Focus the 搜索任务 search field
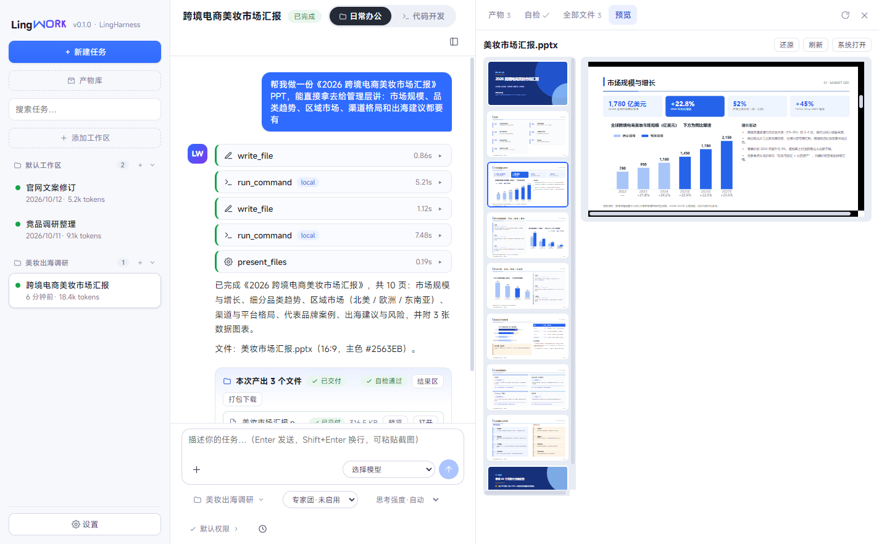 [85, 109]
